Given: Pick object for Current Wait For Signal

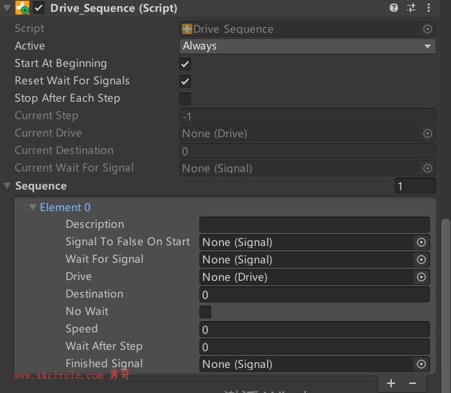Looking at the screenshot, I should tap(427, 168).
